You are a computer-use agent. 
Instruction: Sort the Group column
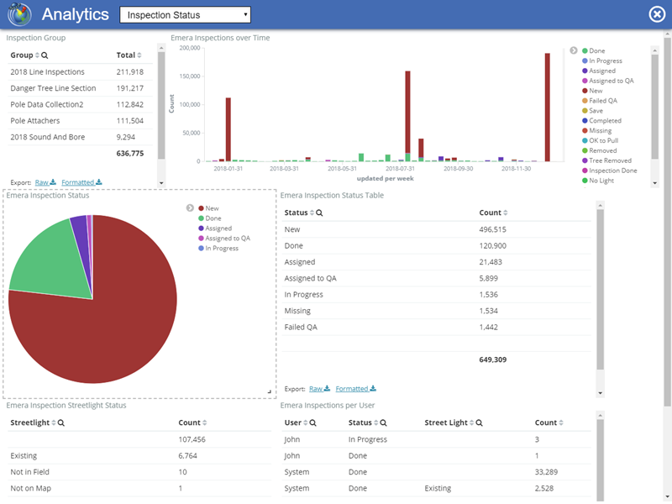[37, 55]
